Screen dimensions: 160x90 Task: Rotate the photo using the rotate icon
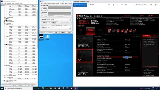click(x=122, y=5)
